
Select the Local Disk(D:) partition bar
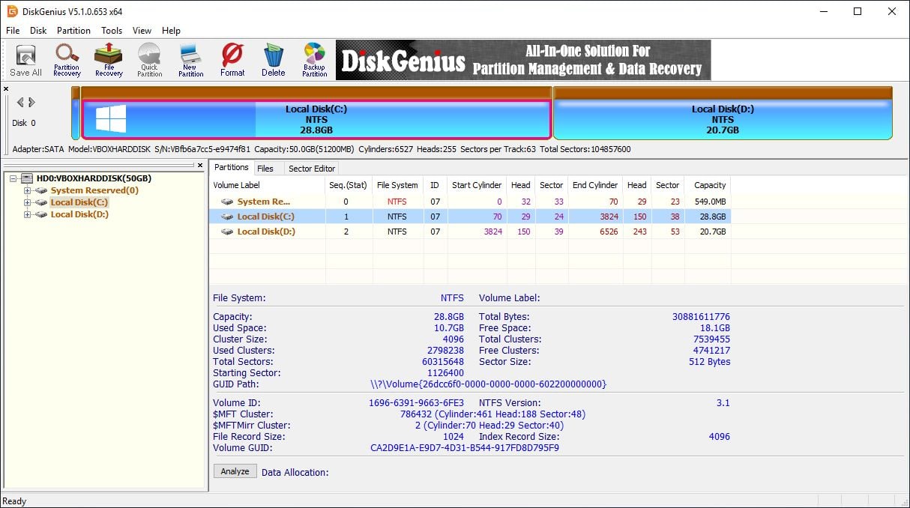[722, 118]
